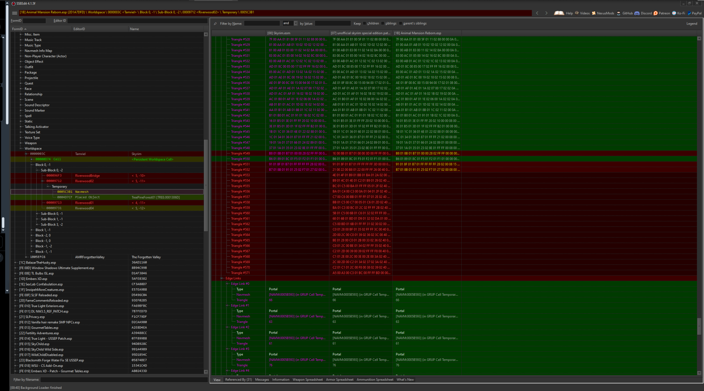The image size is (704, 391).
Task: Select the Triangle #571 row
Action: [454, 273]
